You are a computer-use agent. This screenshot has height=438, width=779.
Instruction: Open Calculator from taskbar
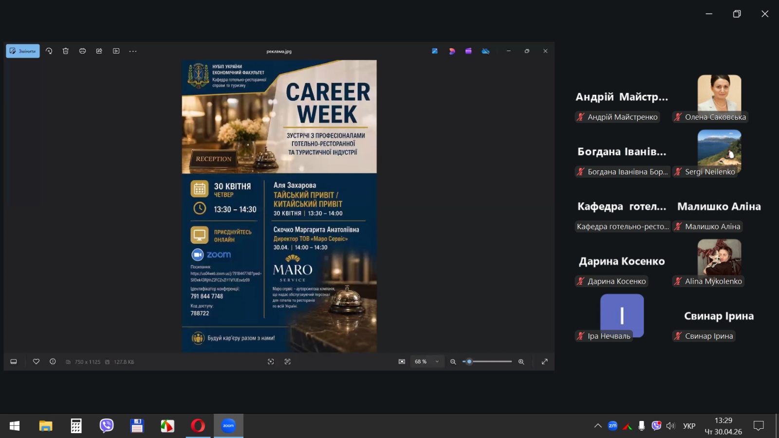76,426
